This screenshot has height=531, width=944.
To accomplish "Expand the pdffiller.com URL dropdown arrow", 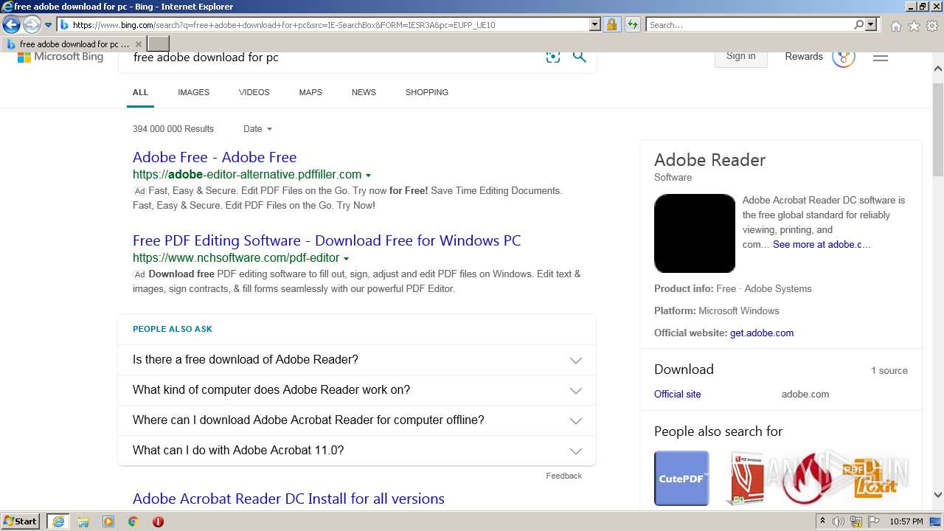I will [368, 176].
